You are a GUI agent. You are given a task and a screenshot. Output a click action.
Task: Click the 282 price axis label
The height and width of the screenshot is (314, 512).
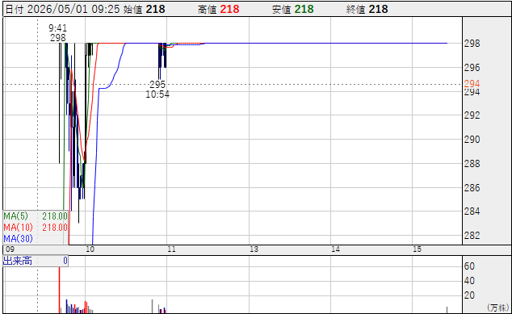pyautogui.click(x=472, y=235)
